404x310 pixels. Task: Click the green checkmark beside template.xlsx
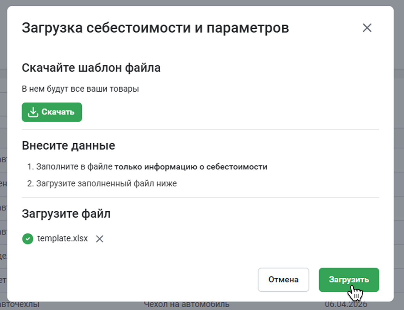pos(28,239)
